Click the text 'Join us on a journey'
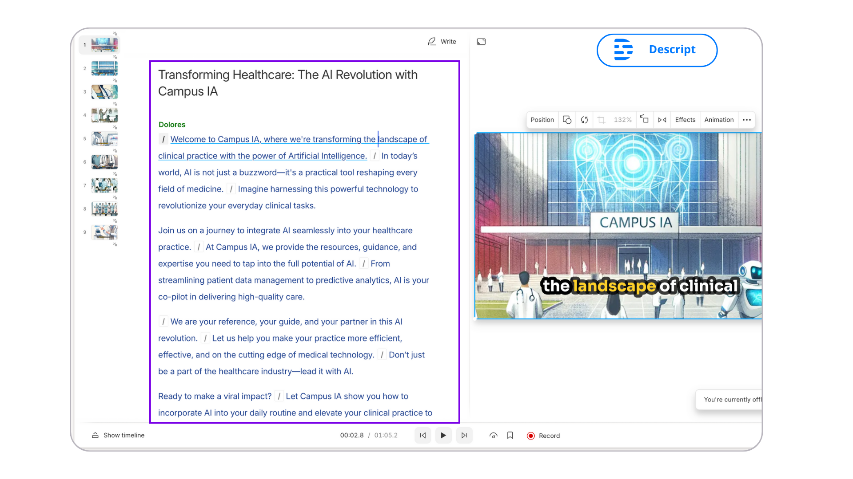Image resolution: width=853 pixels, height=479 pixels. tap(196, 231)
